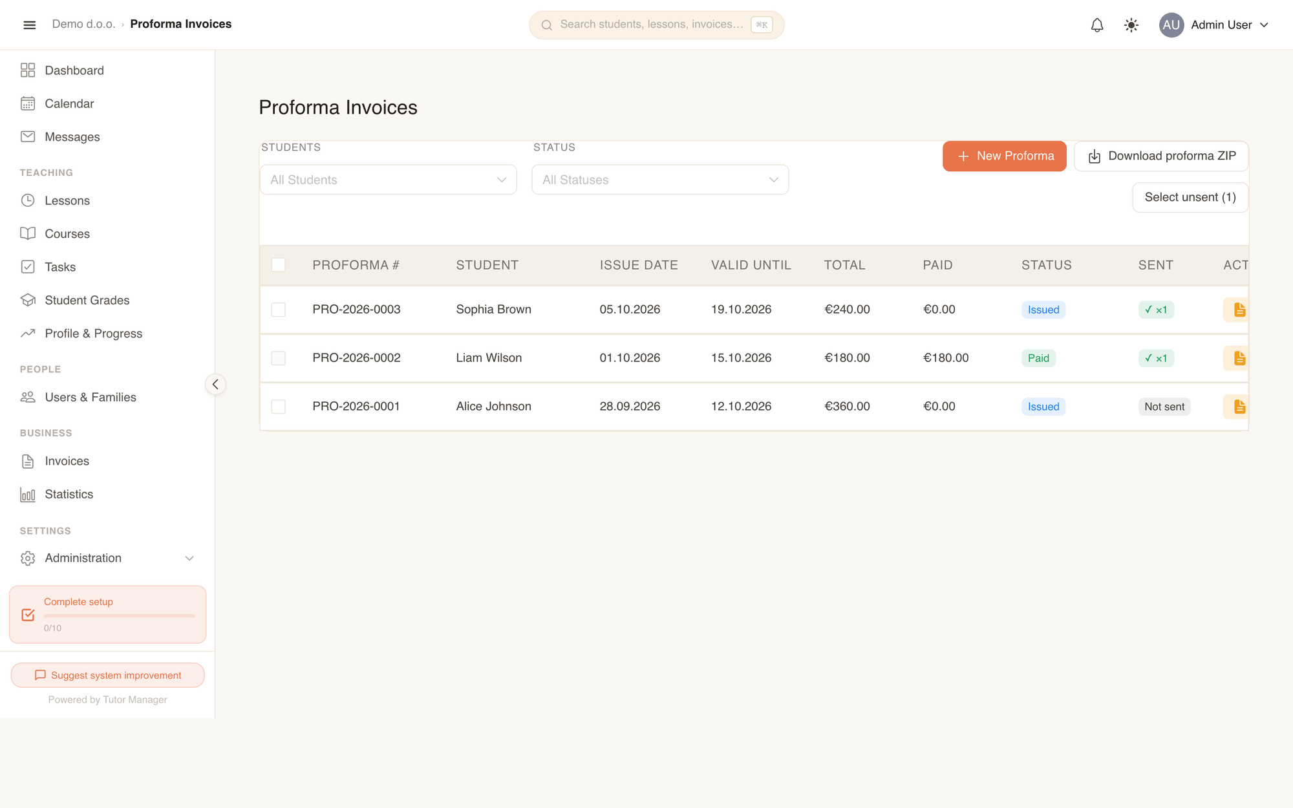Click the Statistics bar chart icon
Screen dimensions: 1293x808
coord(28,494)
